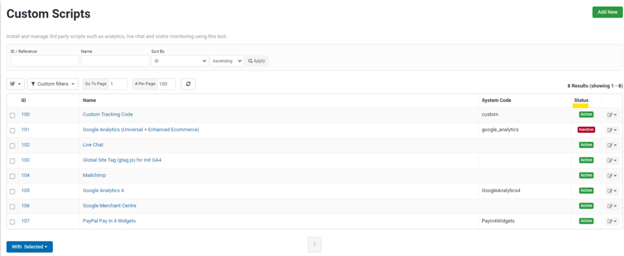Open the Live Chat script link
Screen dimensions: 624x256
pos(93,144)
